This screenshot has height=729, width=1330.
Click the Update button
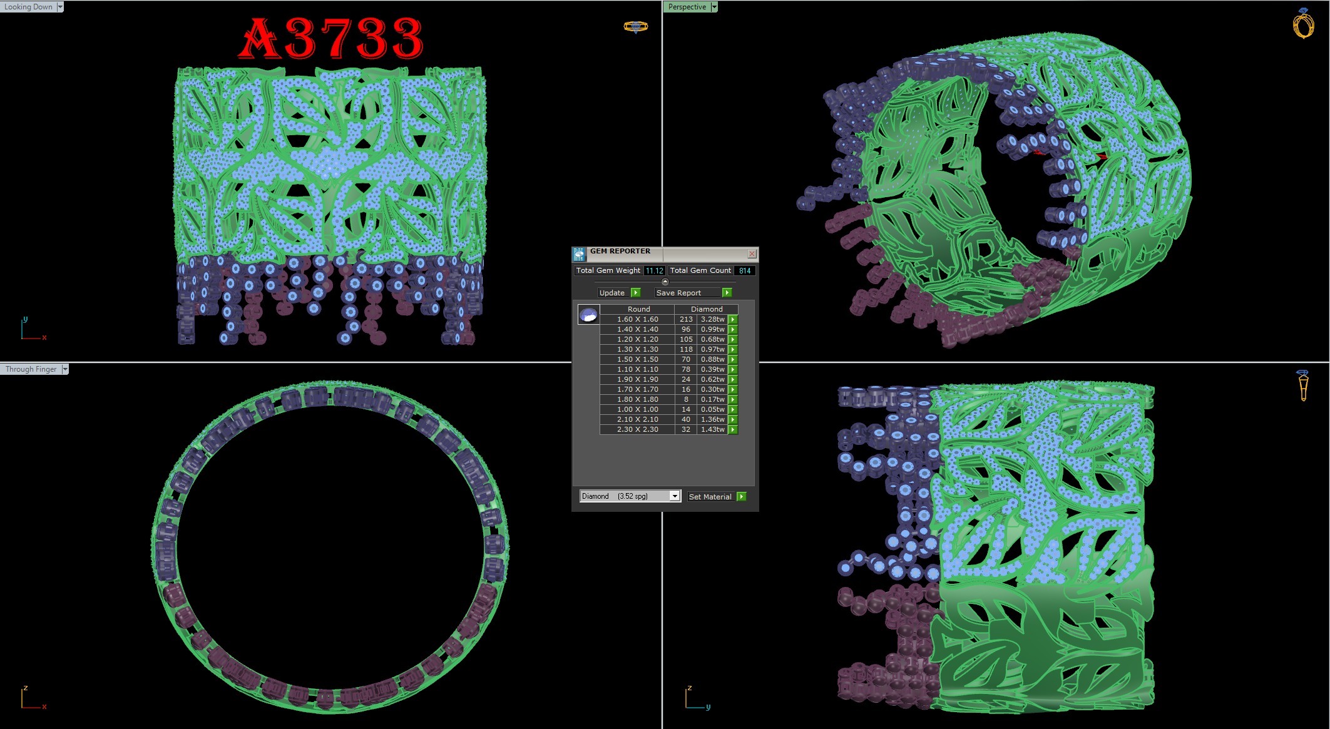[x=613, y=293]
